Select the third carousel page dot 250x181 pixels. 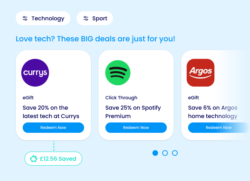[x=175, y=153]
